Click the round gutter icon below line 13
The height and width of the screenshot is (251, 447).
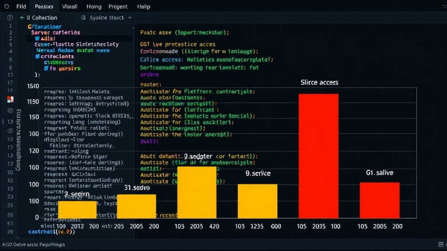(10, 131)
